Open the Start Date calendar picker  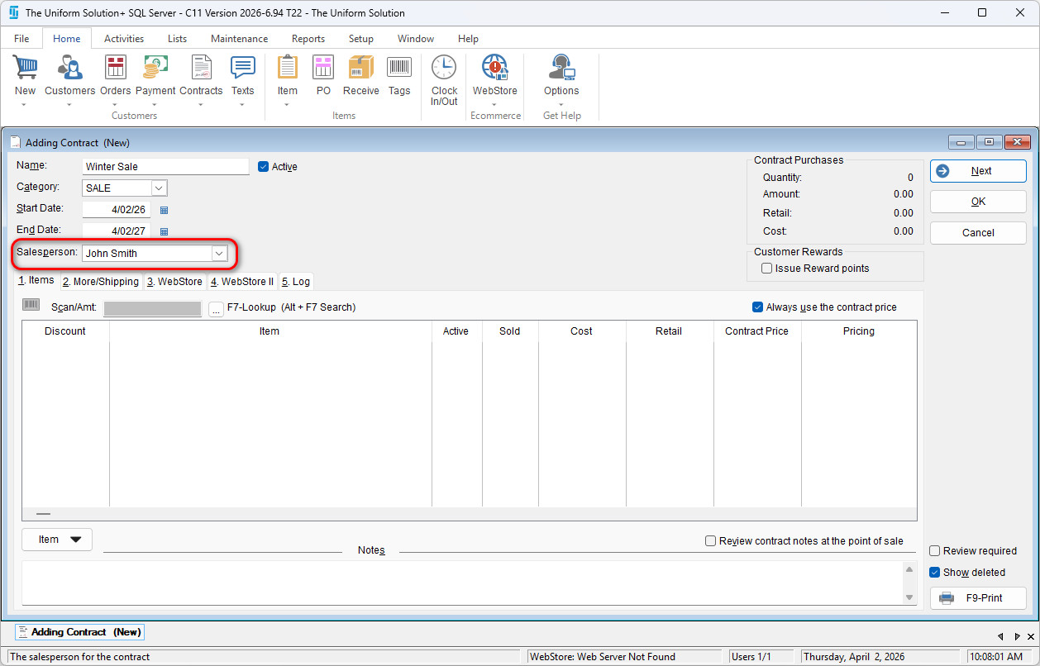pyautogui.click(x=164, y=211)
